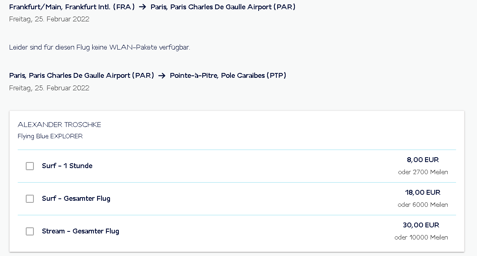Select the oder 10000 Meilen text

pos(421,237)
